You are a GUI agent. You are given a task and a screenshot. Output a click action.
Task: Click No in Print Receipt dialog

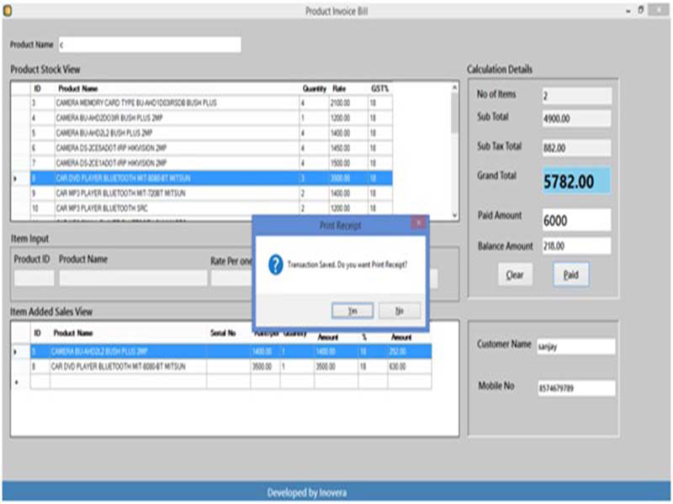(400, 311)
